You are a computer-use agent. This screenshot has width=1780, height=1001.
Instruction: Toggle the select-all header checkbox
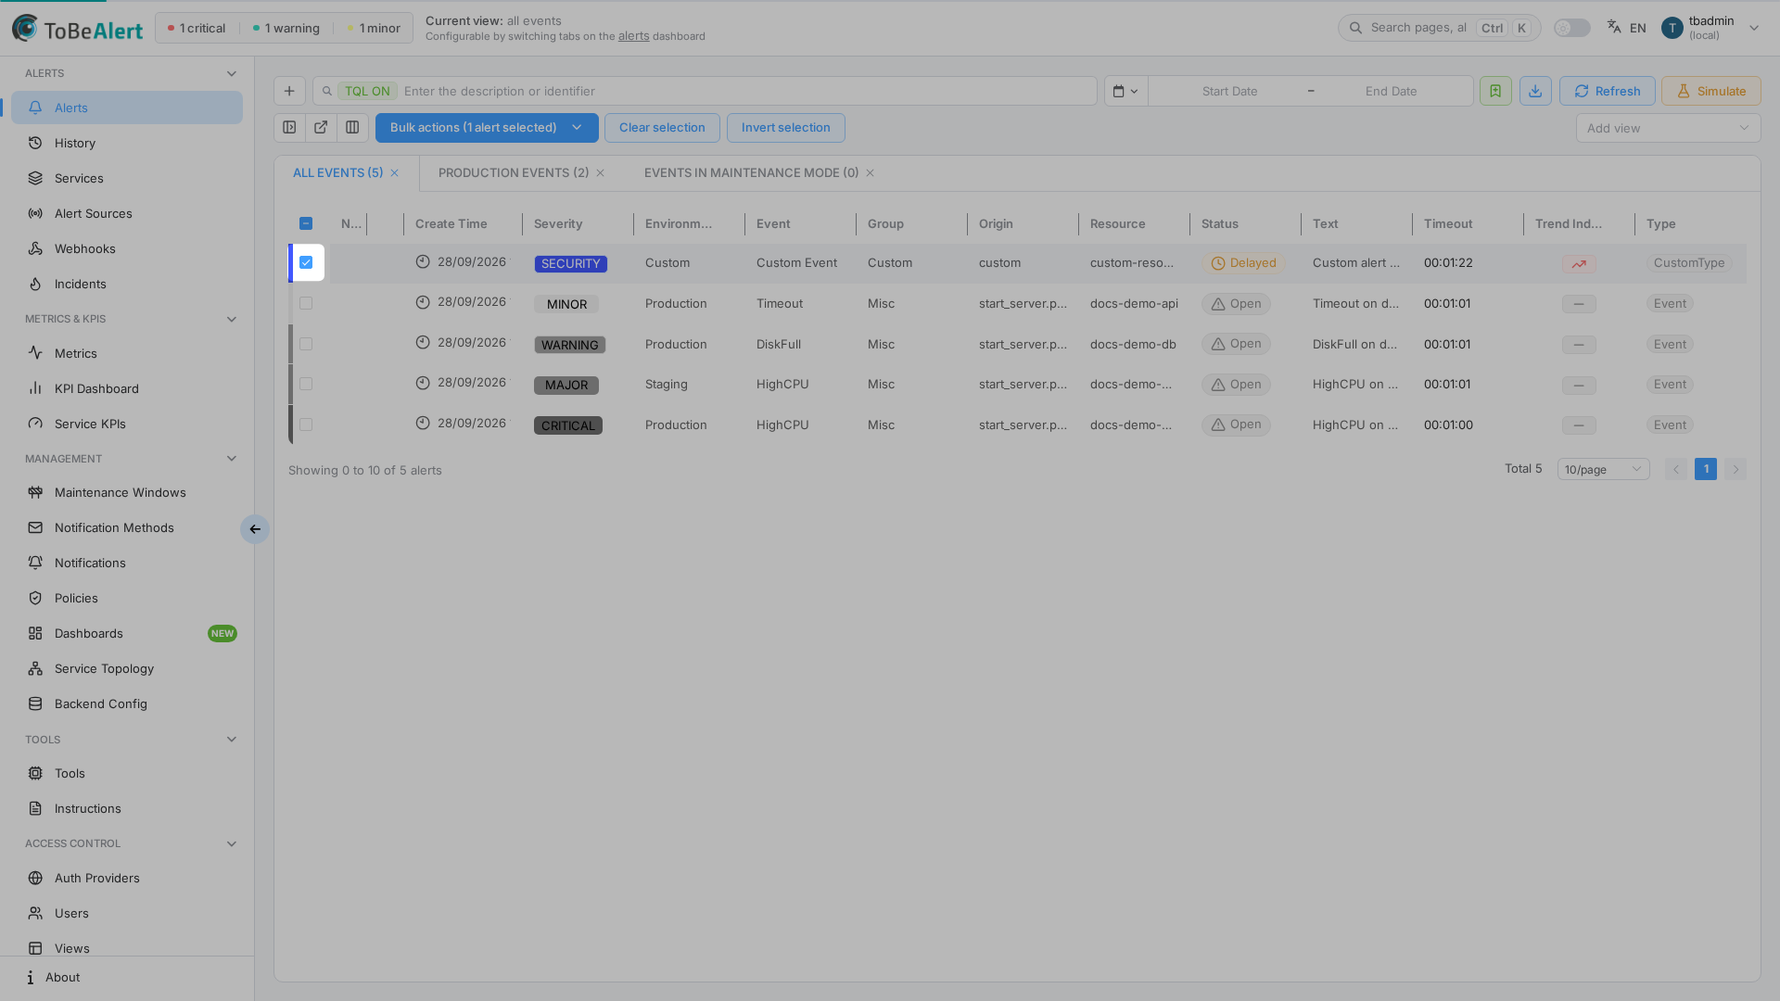[306, 223]
